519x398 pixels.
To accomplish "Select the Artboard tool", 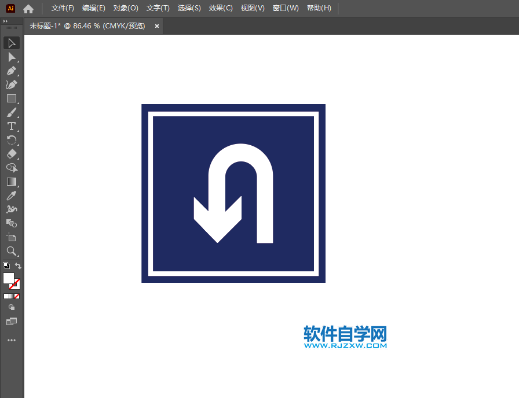I will (x=12, y=237).
